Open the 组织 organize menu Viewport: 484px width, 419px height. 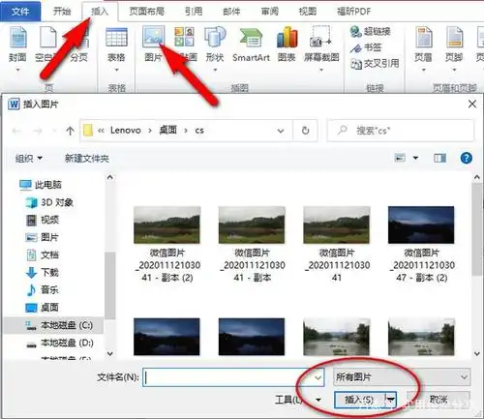tap(29, 159)
